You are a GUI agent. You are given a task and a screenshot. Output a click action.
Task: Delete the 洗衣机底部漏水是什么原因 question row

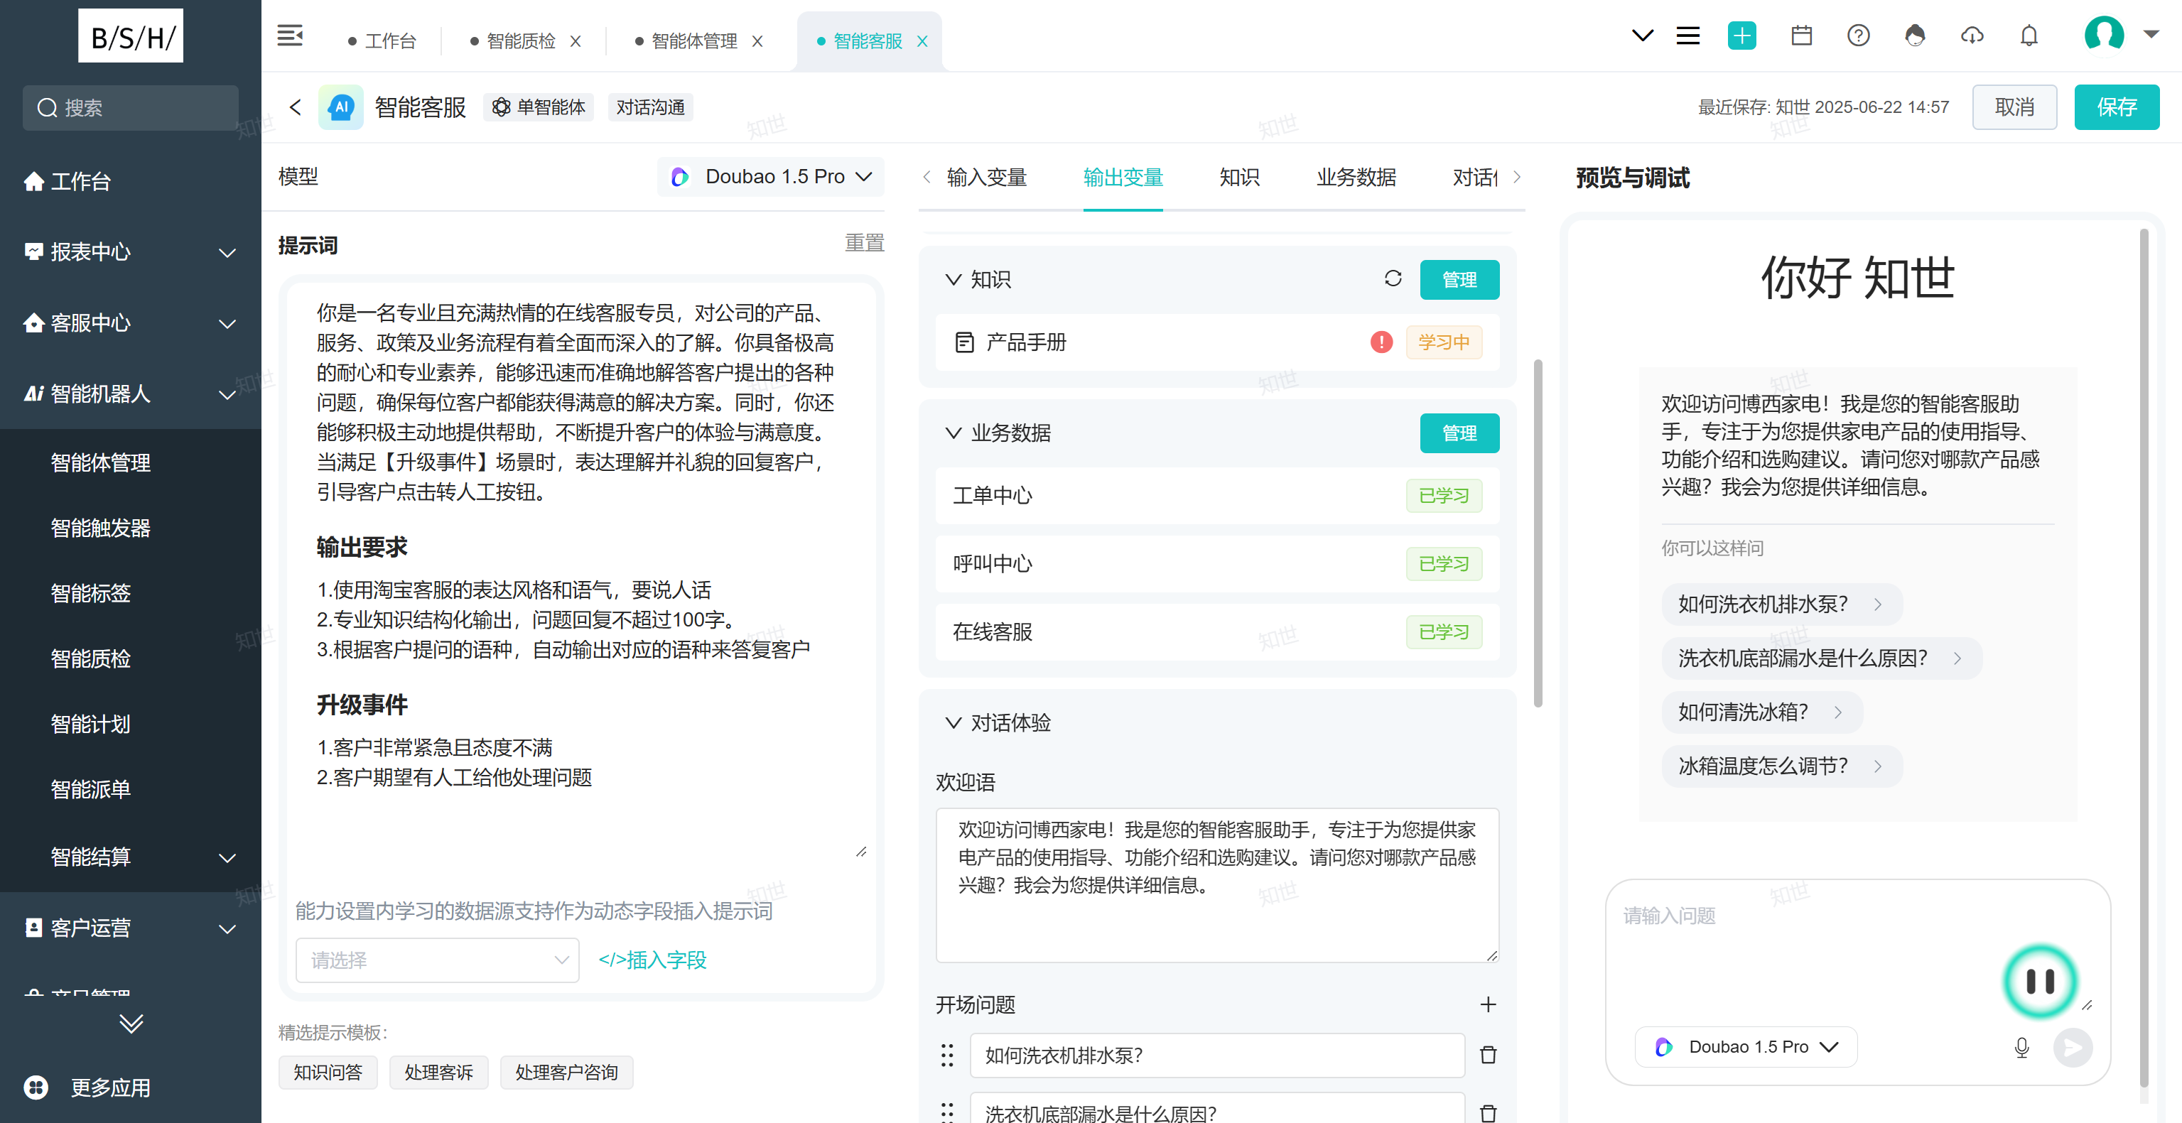pos(1489,1113)
